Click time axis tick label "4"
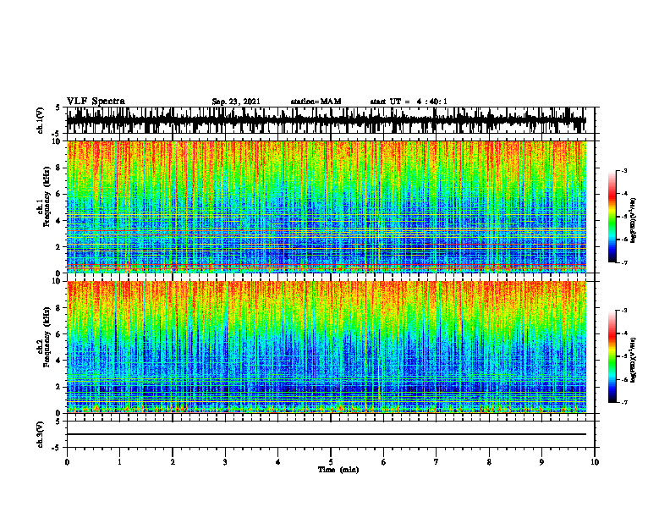The image size is (670, 518). click(277, 462)
